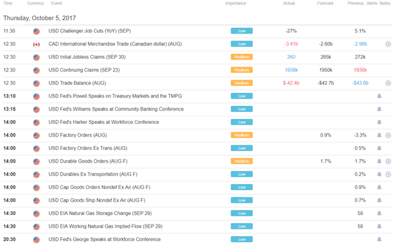The width and height of the screenshot is (396, 246).
Task: Sort by Currency column header
Action: pyautogui.click(x=35, y=3)
